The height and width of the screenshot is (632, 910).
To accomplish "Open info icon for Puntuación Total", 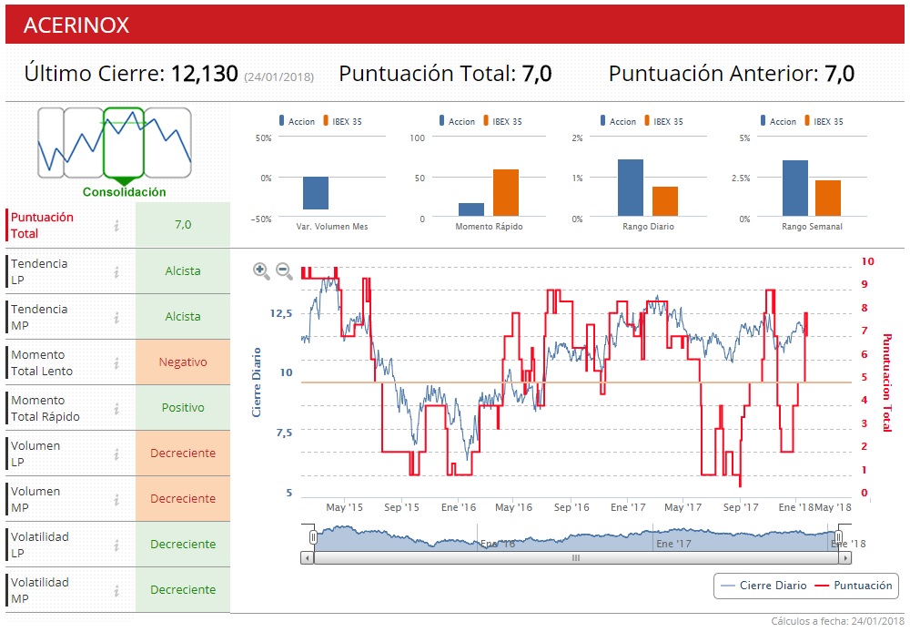I will coord(116,225).
